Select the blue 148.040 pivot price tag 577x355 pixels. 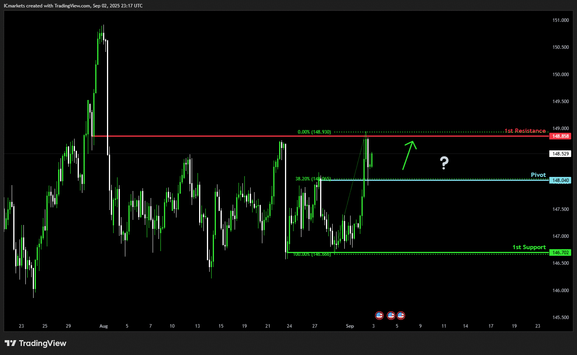[x=560, y=180]
